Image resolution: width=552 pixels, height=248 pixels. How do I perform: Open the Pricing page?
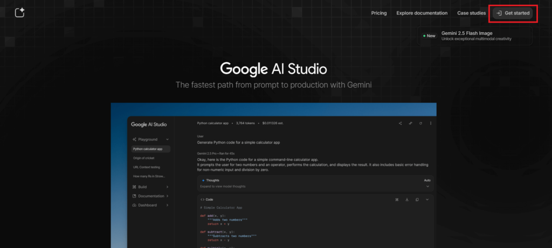point(379,13)
